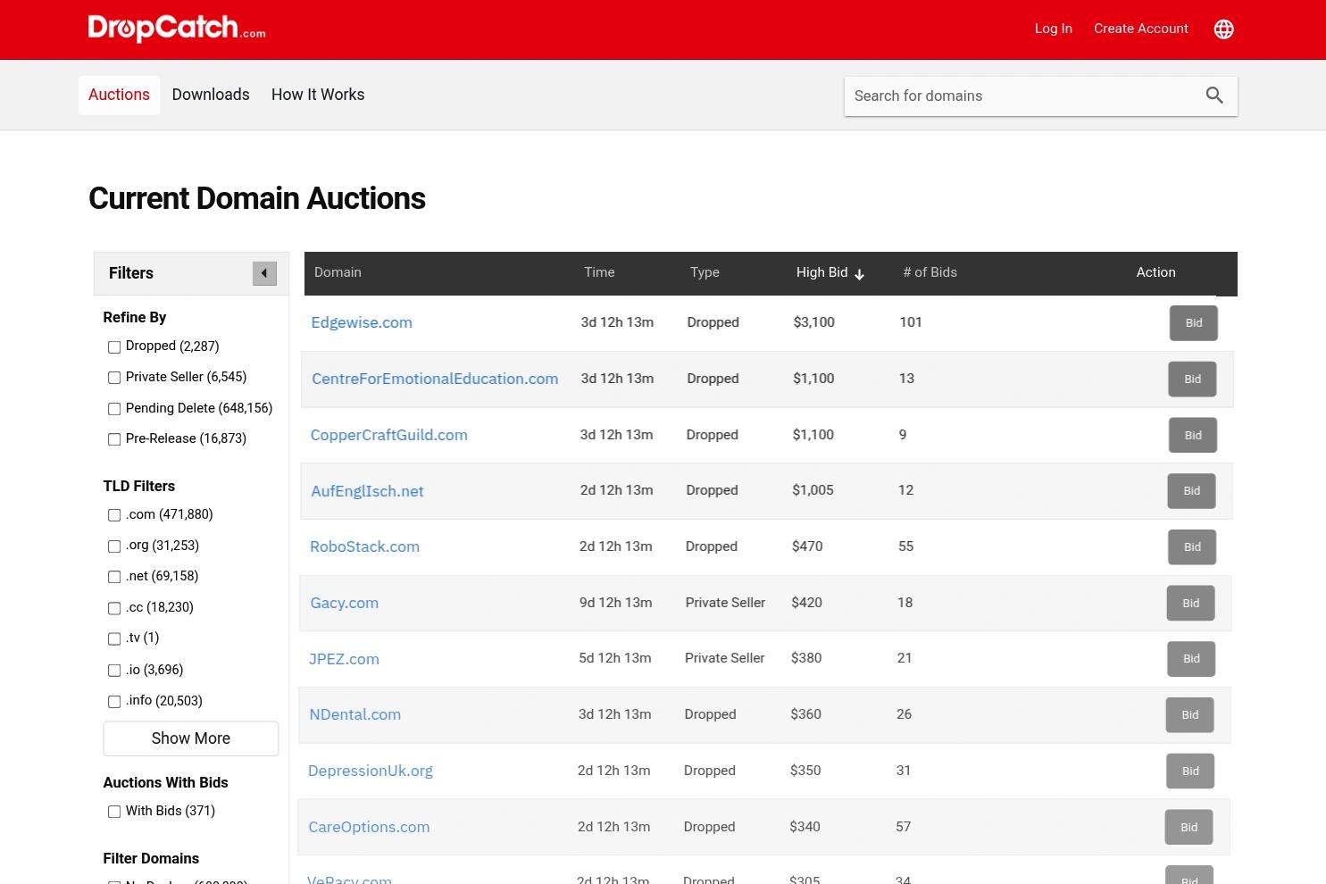Screen dimensions: 1326x884
Task: Click the globe language icon
Action: coord(1223,29)
